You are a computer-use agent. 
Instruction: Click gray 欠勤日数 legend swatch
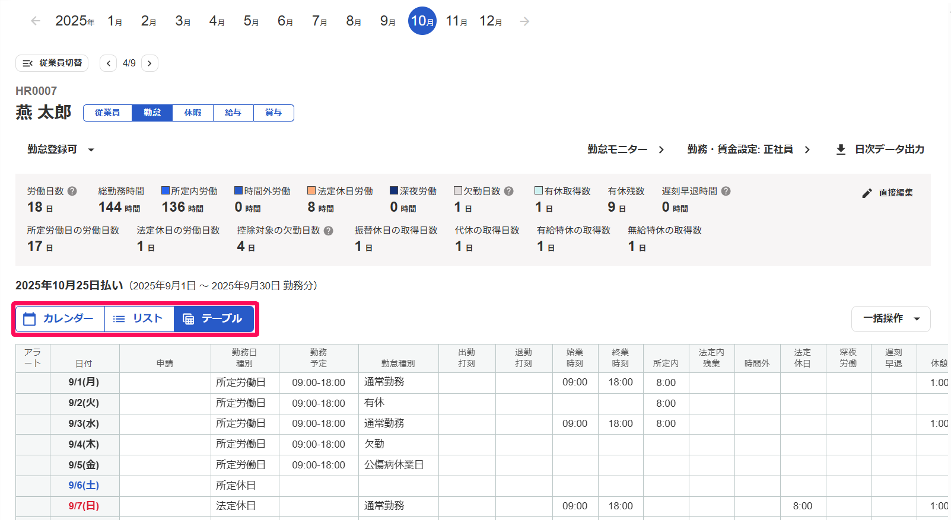[x=458, y=190]
